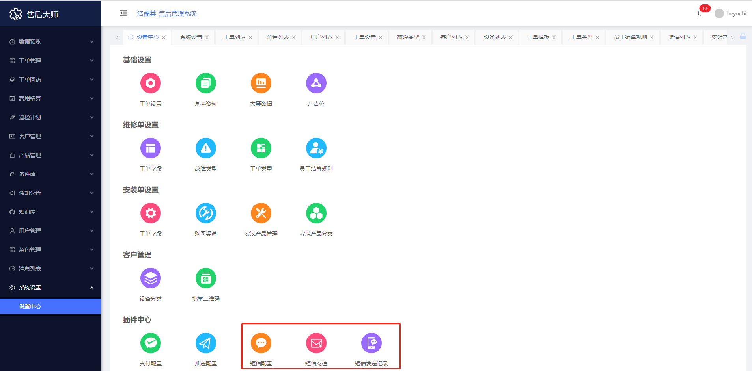The image size is (752, 371).
Task: Open the 短信充值 recharge icon
Action: tap(316, 343)
